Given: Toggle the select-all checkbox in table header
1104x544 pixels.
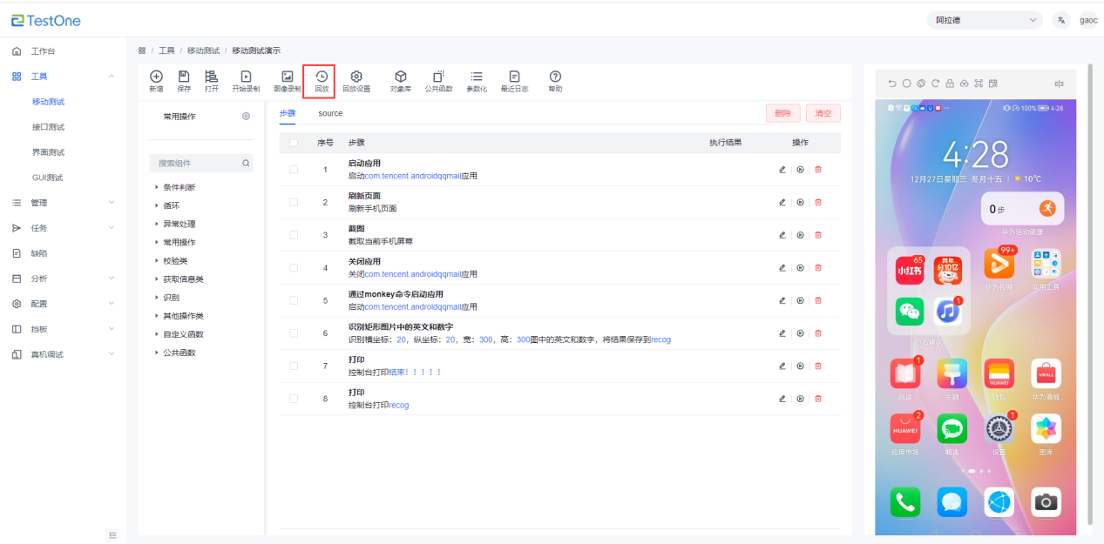Looking at the screenshot, I should tap(294, 143).
